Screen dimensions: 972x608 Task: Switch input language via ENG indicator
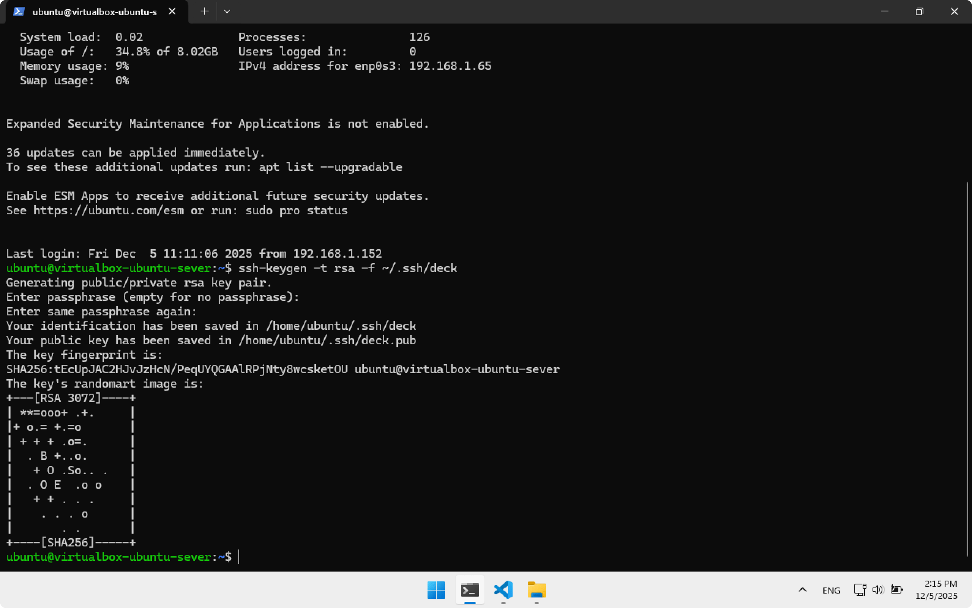coord(831,590)
